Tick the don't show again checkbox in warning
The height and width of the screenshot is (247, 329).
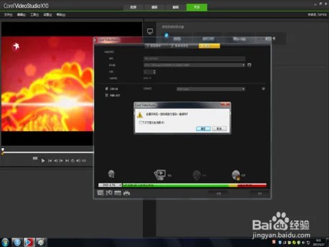pyautogui.click(x=140, y=123)
